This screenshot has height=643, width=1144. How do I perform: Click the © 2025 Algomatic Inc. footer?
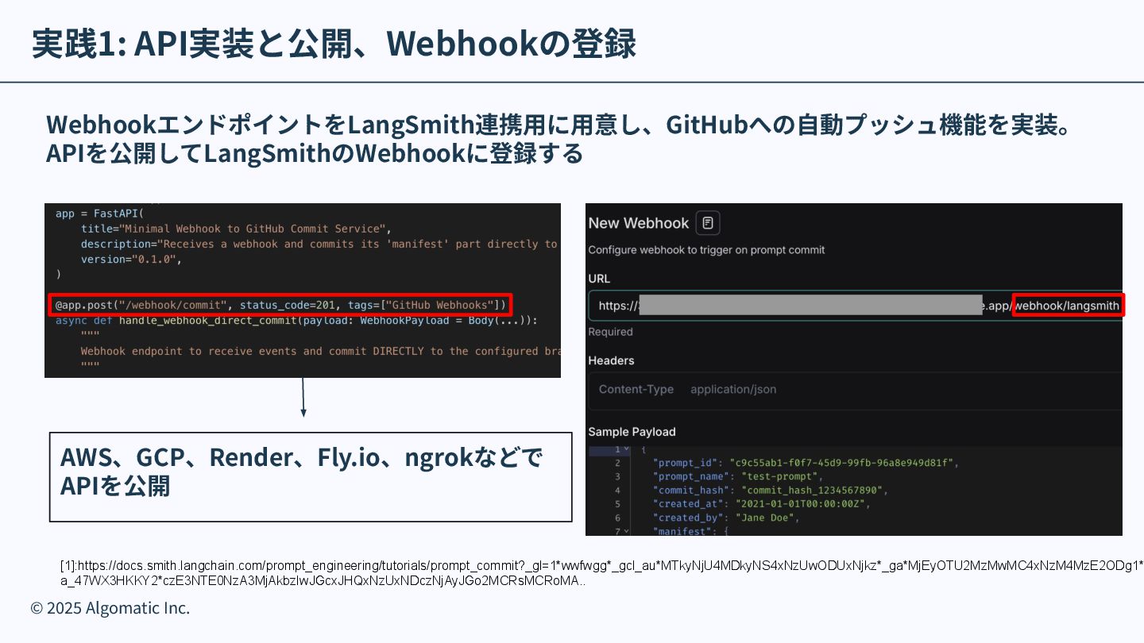(x=110, y=608)
